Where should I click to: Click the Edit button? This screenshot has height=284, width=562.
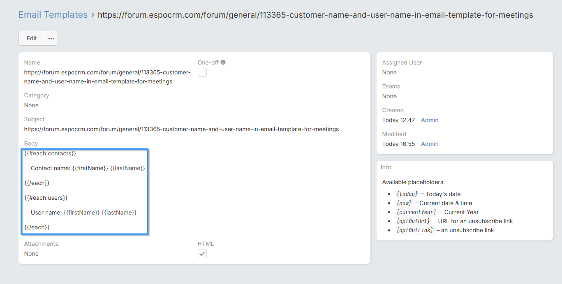point(32,38)
